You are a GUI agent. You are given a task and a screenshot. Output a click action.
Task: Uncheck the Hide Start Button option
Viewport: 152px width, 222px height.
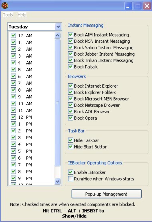(70, 146)
